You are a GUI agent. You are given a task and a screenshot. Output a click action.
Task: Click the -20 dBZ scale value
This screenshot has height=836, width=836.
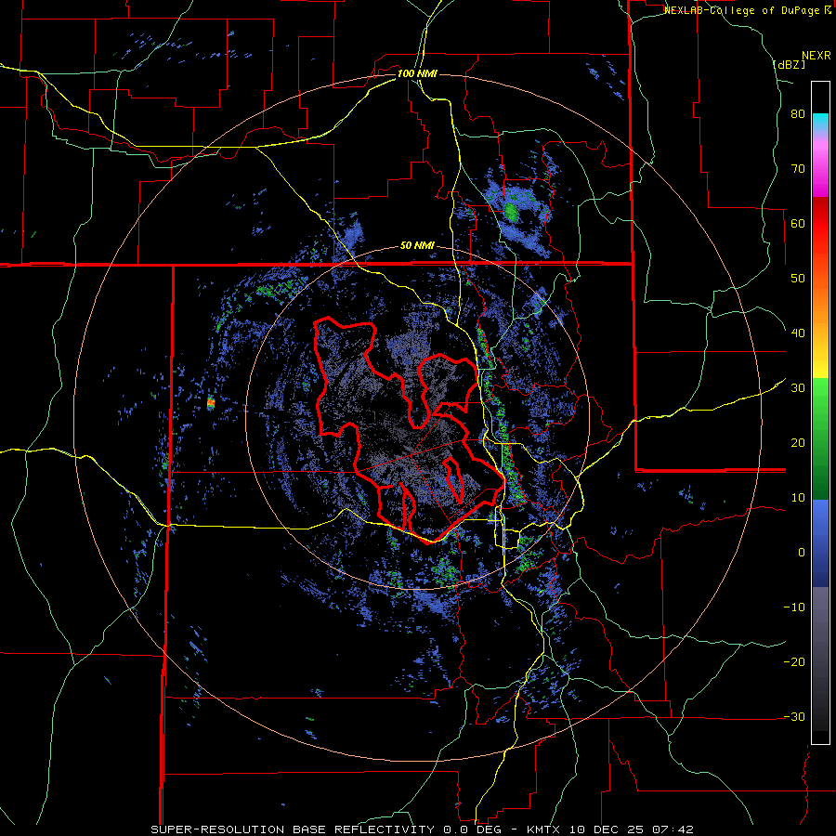(x=794, y=662)
